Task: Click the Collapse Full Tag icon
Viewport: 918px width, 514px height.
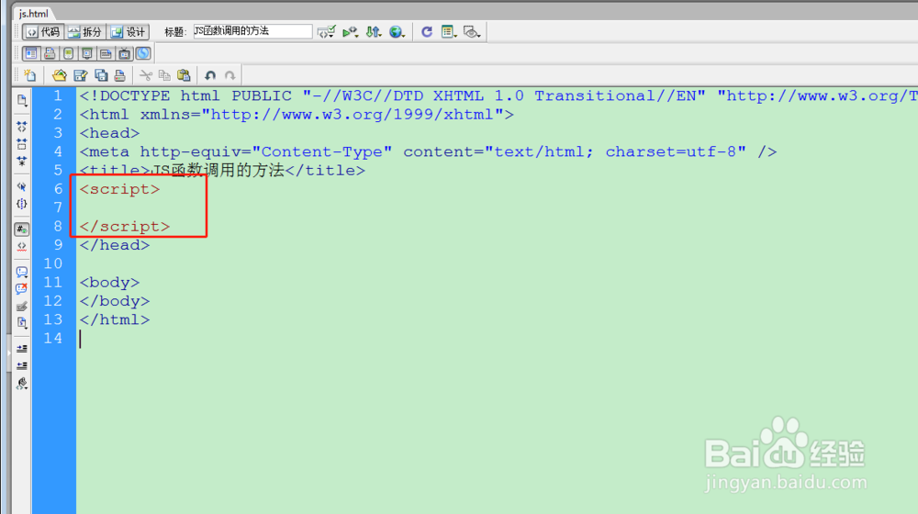Action: click(22, 127)
